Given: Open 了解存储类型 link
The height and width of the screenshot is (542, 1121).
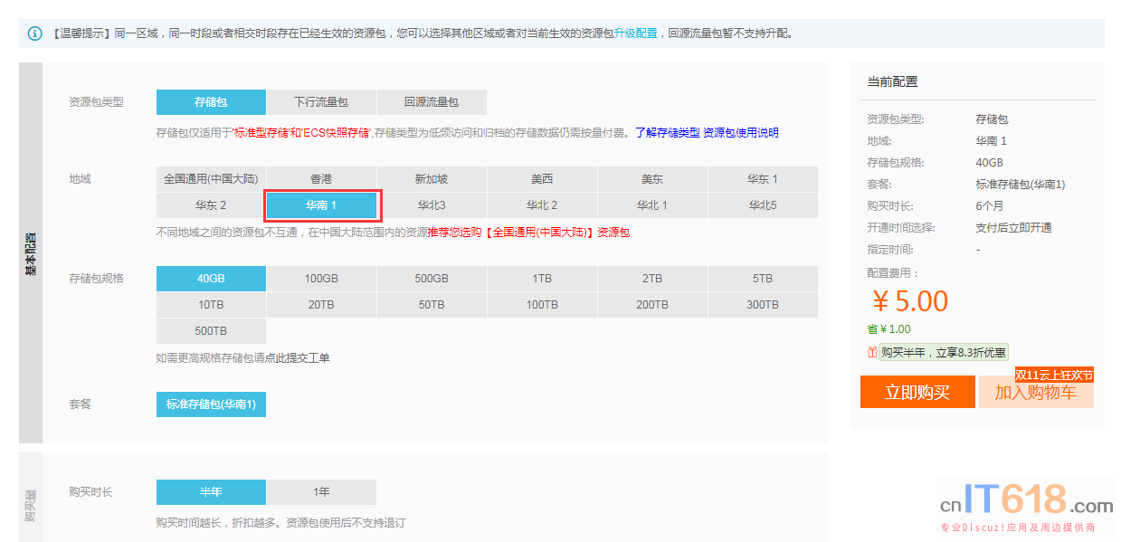Looking at the screenshot, I should [667, 133].
